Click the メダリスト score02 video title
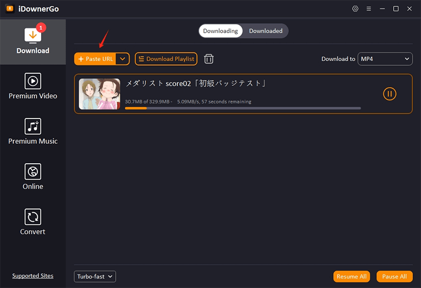This screenshot has width=421, height=288. pyautogui.click(x=196, y=84)
